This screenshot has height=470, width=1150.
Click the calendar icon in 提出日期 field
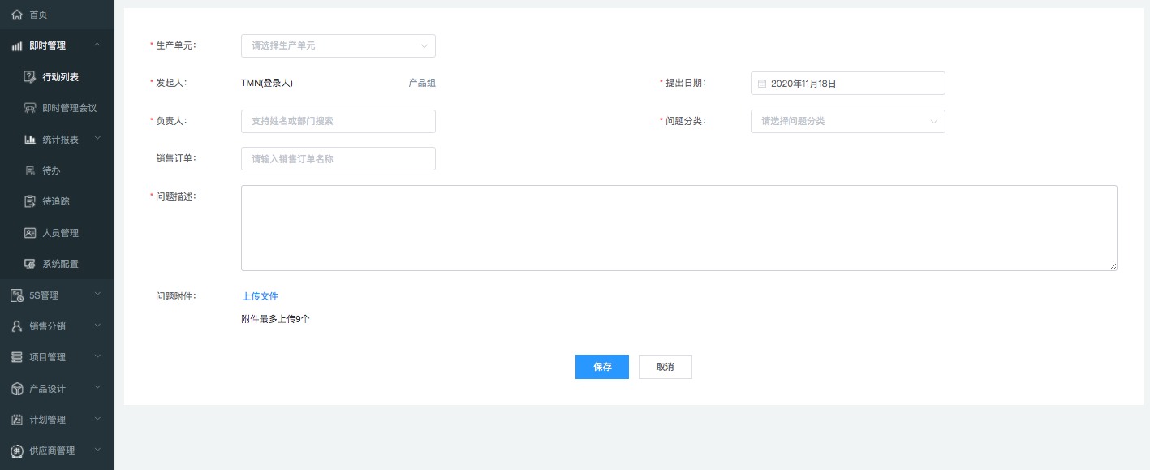761,84
